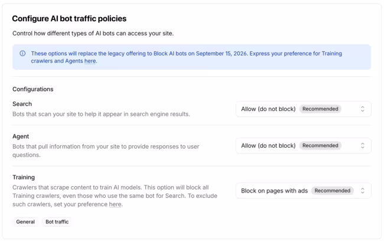Click the Recommended badge in the Training dropdown
The height and width of the screenshot is (241, 384).
[333, 191]
